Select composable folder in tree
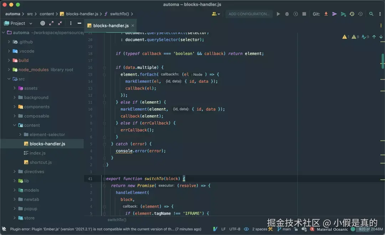This screenshot has height=235, width=385. [36, 116]
